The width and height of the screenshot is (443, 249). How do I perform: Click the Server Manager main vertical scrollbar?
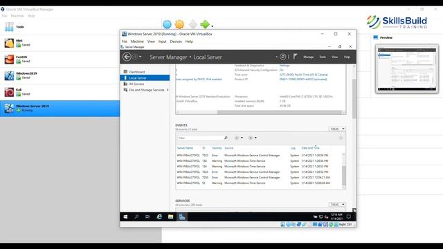tap(354, 99)
